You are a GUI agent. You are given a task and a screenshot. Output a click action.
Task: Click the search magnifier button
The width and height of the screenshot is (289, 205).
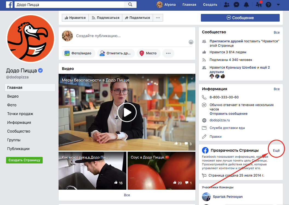pyautogui.click(x=130, y=5)
